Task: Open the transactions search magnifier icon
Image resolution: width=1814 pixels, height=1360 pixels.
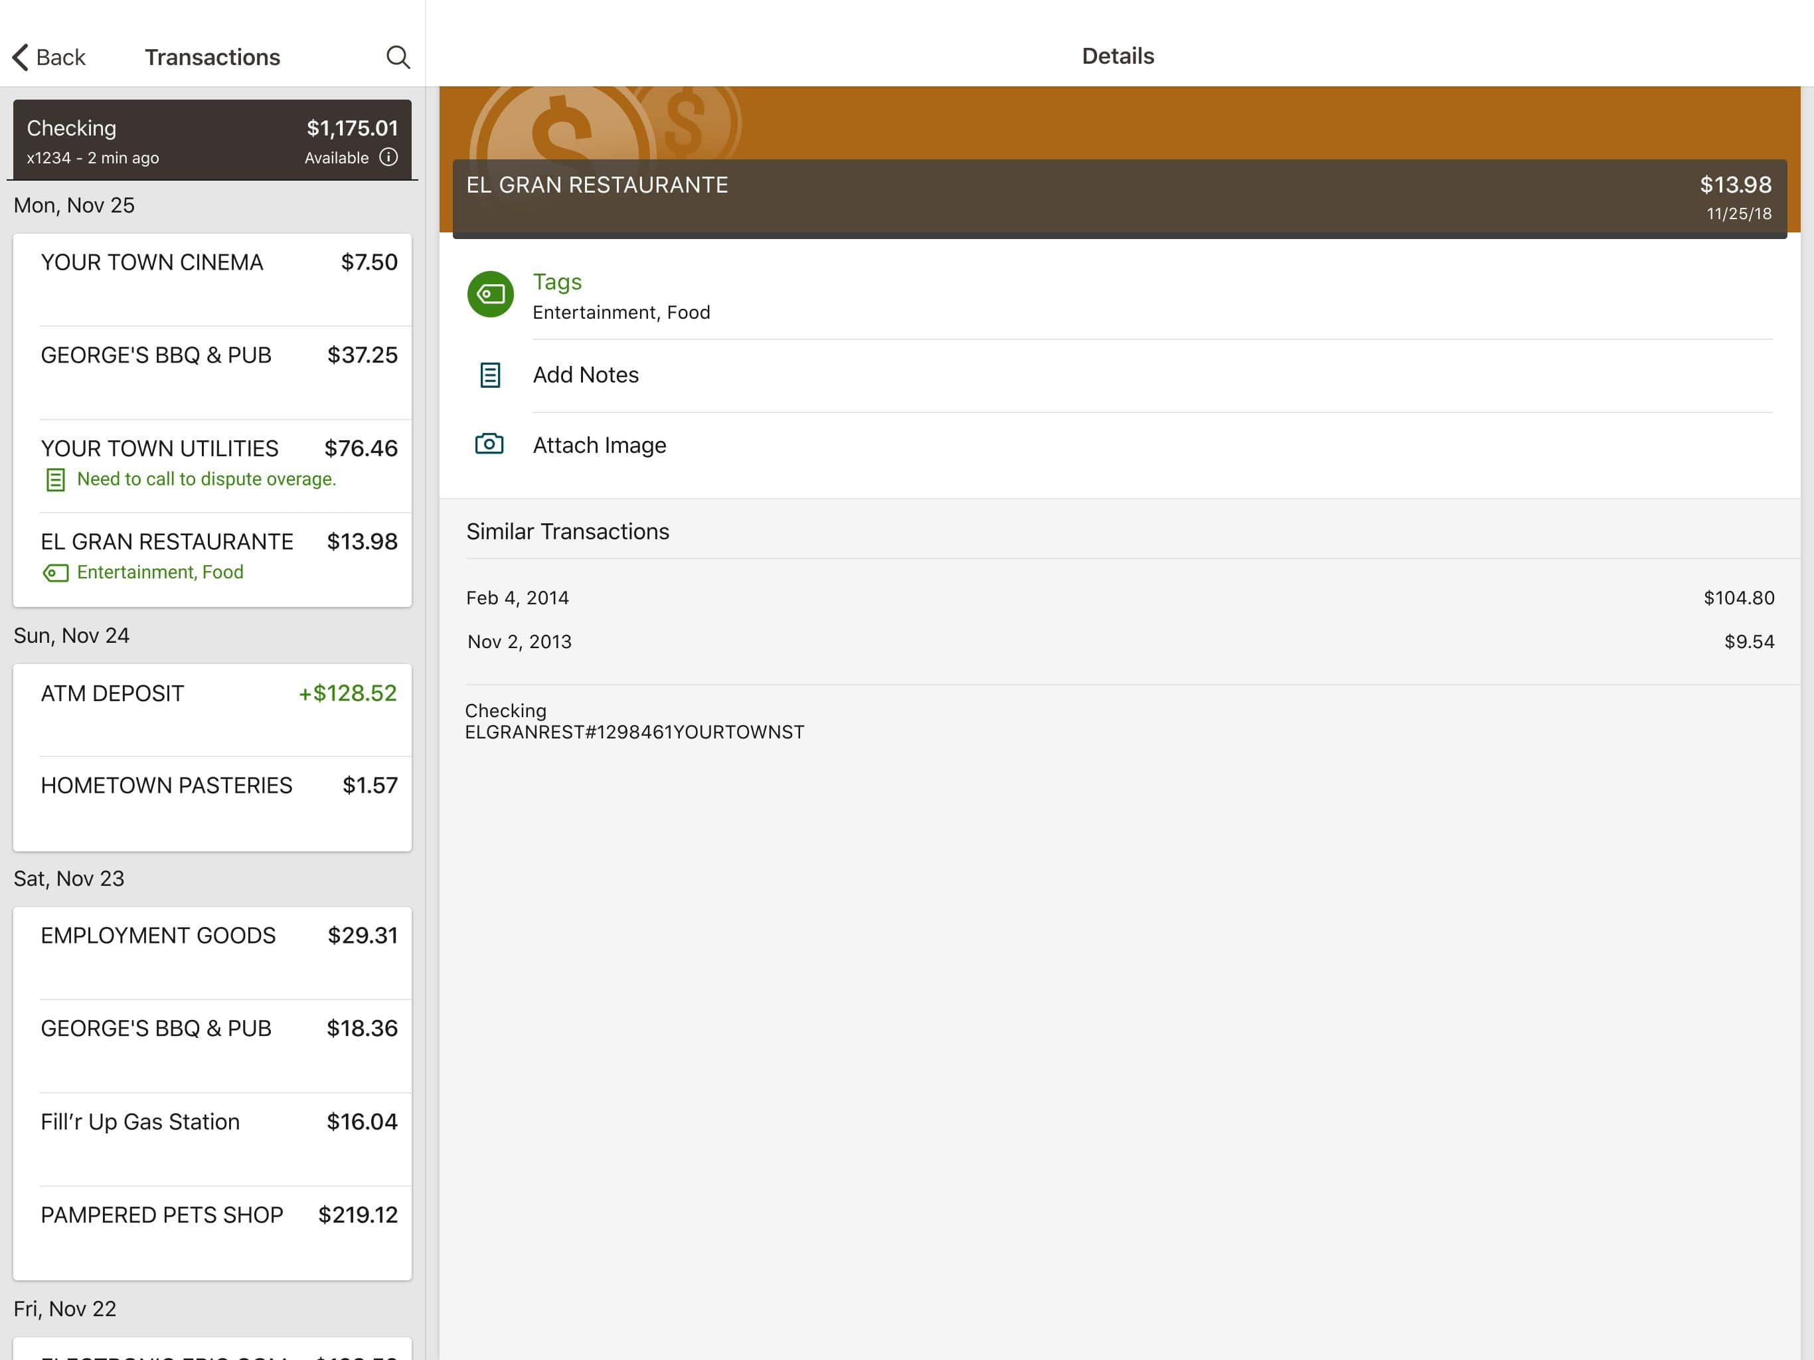Action: tap(398, 56)
